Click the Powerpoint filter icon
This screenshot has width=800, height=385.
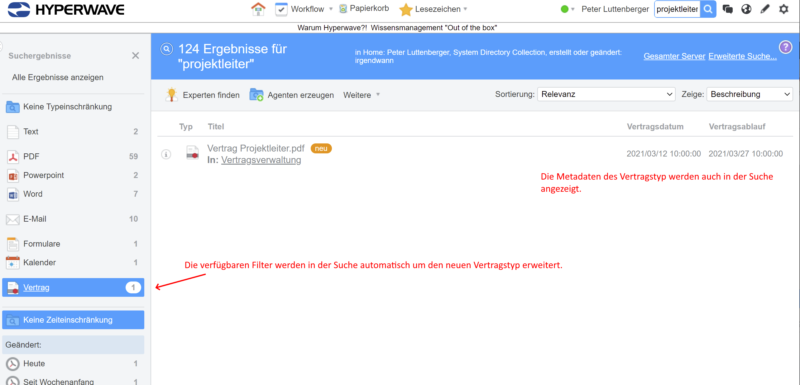pyautogui.click(x=13, y=176)
